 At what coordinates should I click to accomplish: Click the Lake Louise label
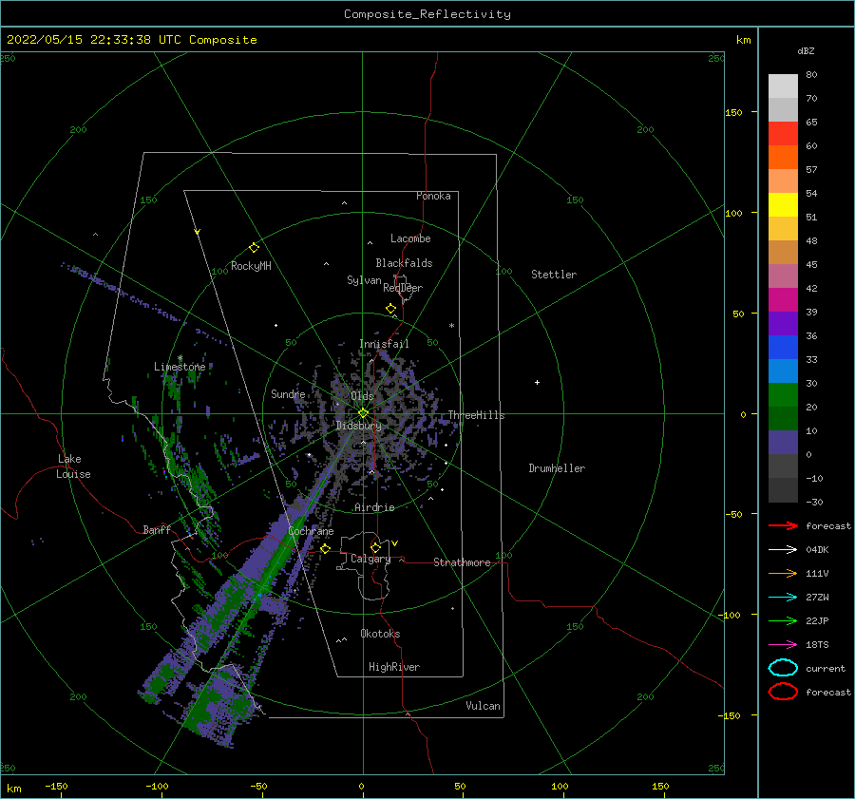[73, 466]
